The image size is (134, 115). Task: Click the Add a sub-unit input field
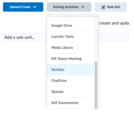25,37
